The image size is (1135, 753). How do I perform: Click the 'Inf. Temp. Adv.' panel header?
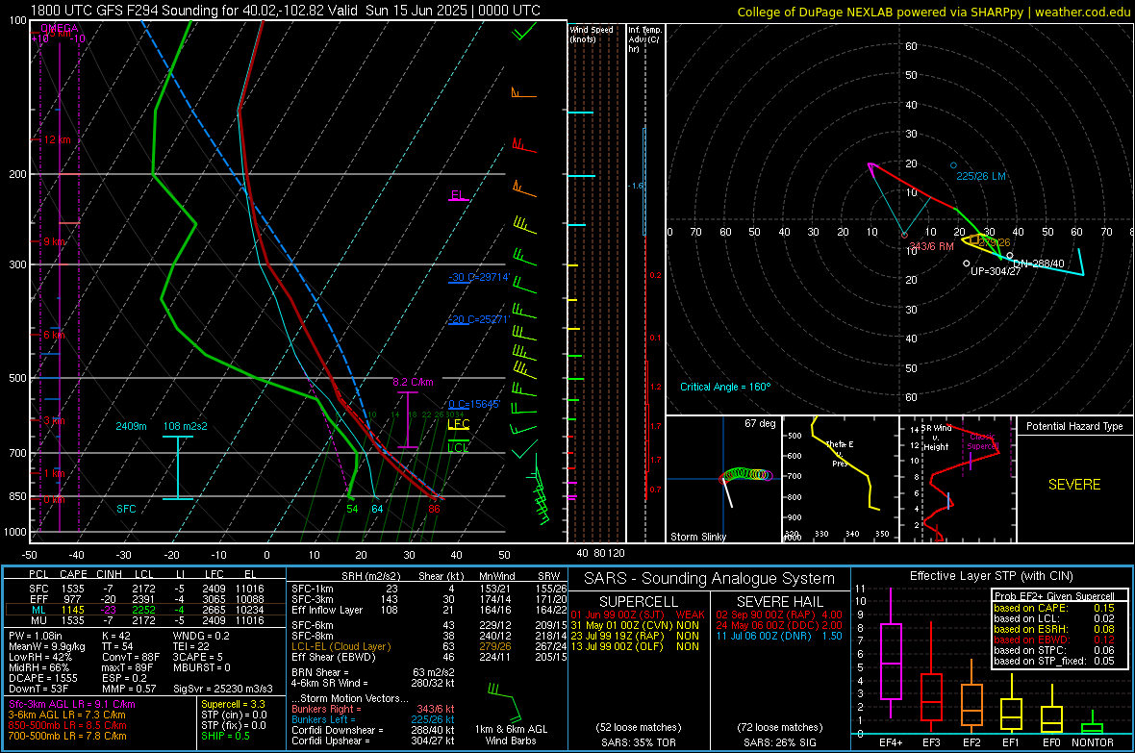[644, 39]
